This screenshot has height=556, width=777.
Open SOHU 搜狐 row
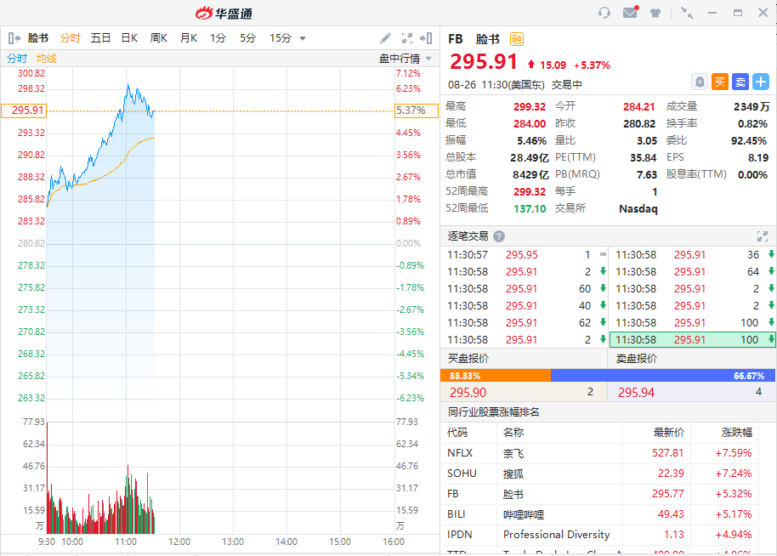point(599,474)
